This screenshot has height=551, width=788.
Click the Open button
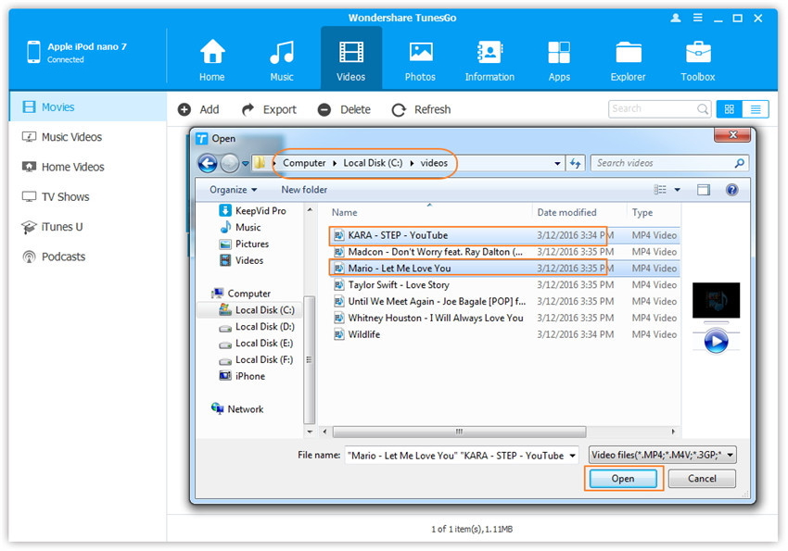pyautogui.click(x=623, y=479)
